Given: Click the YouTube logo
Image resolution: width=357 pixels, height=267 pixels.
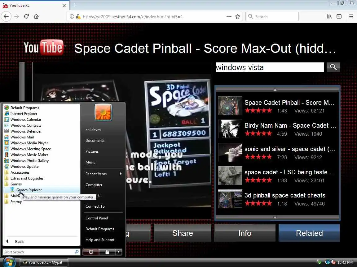Looking at the screenshot, I should pyautogui.click(x=44, y=48).
